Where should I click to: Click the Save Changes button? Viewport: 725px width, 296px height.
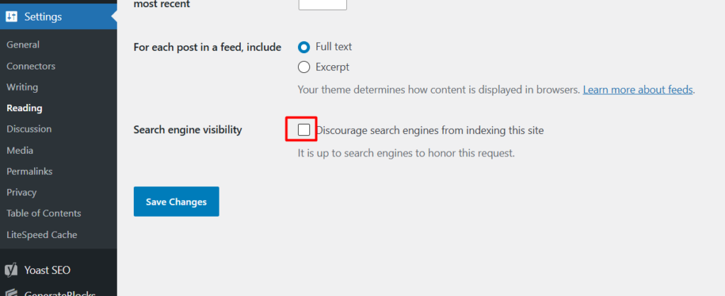(x=176, y=202)
